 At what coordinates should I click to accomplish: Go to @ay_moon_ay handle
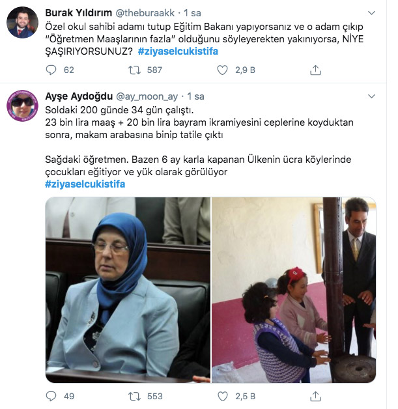pyautogui.click(x=147, y=96)
